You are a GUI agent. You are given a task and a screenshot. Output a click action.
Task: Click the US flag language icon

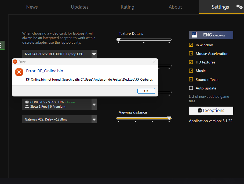click(x=194, y=35)
